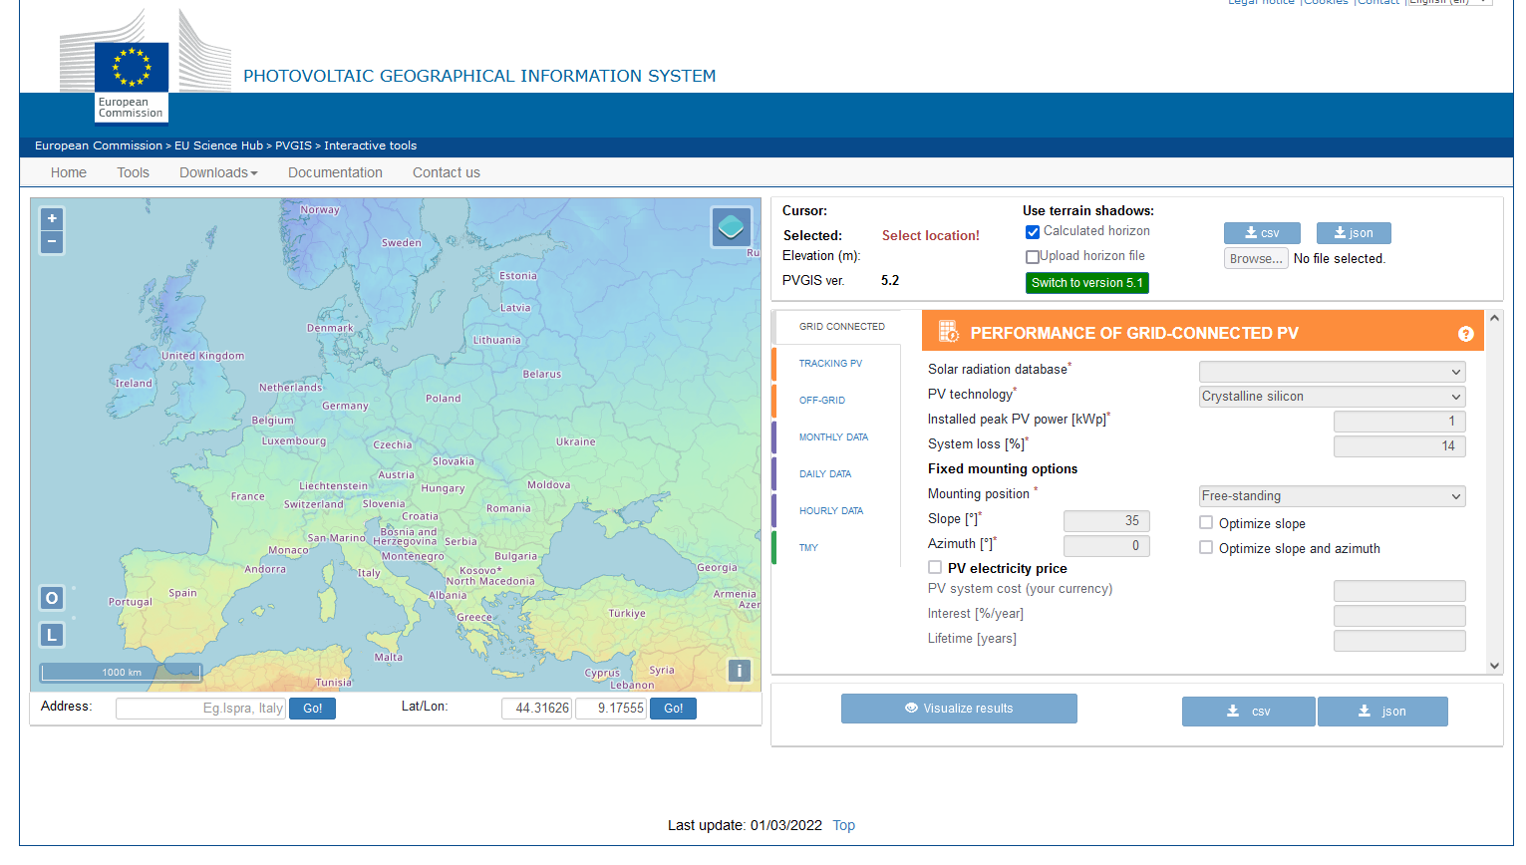1526x865 pixels.
Task: Open Documentation page
Action: (x=335, y=172)
